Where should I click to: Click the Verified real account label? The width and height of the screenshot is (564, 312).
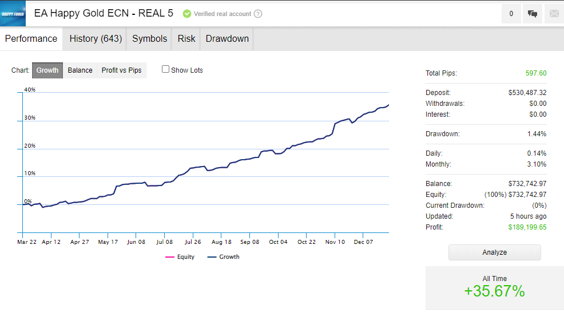[x=223, y=14]
